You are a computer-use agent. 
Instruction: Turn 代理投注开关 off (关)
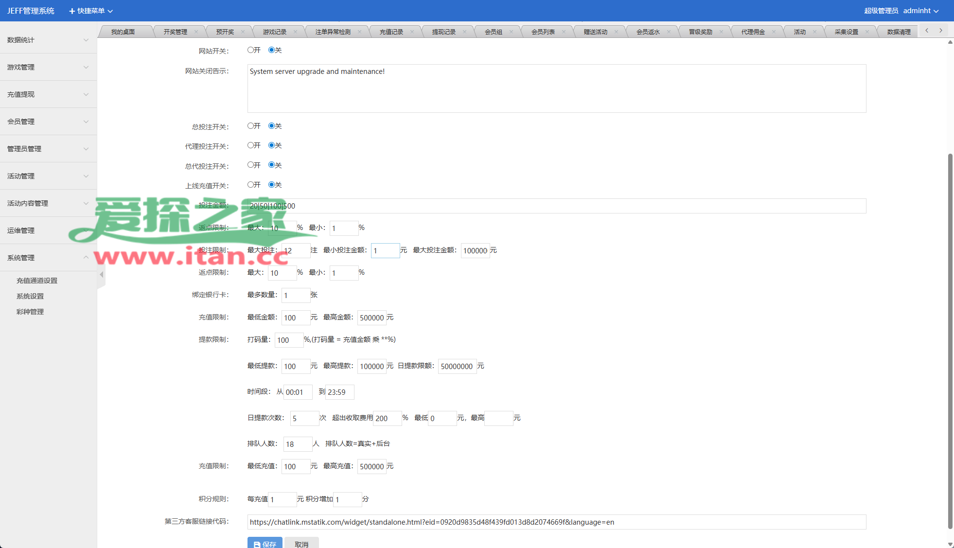[x=271, y=145]
